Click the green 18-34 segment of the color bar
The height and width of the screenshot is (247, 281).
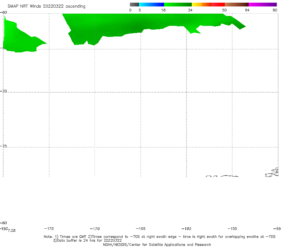pyautogui.click(x=178, y=5)
